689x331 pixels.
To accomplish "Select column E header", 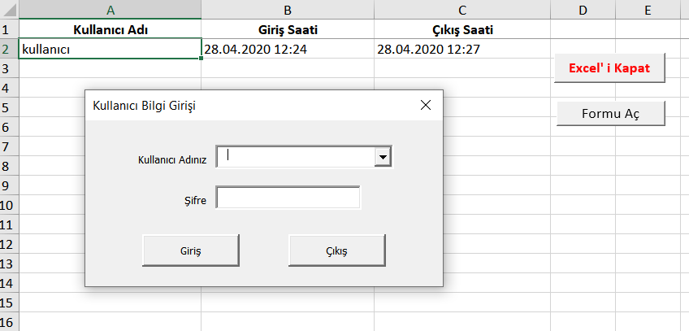I will (x=648, y=10).
